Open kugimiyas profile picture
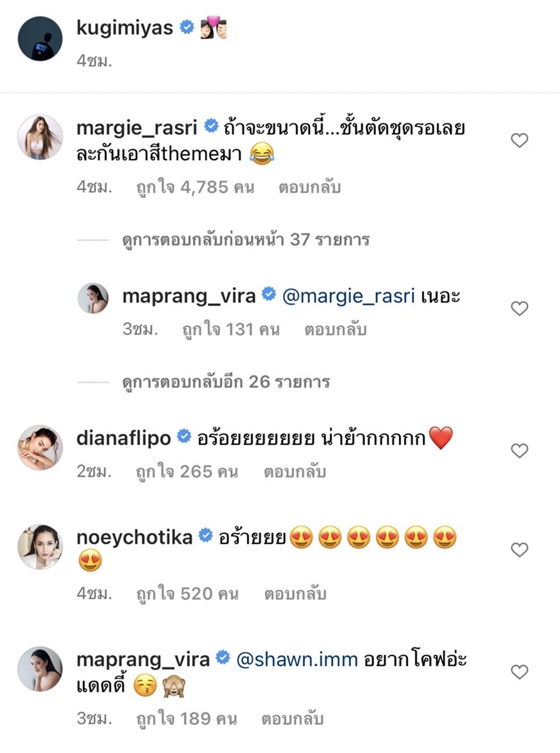560x753 pixels. click(40, 39)
